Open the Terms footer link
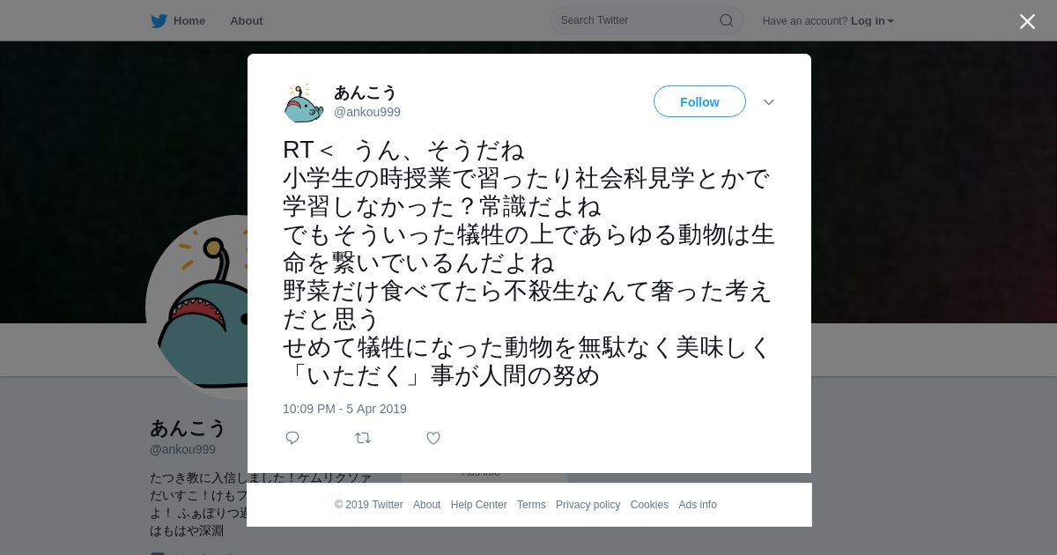The image size is (1057, 555). click(x=531, y=505)
